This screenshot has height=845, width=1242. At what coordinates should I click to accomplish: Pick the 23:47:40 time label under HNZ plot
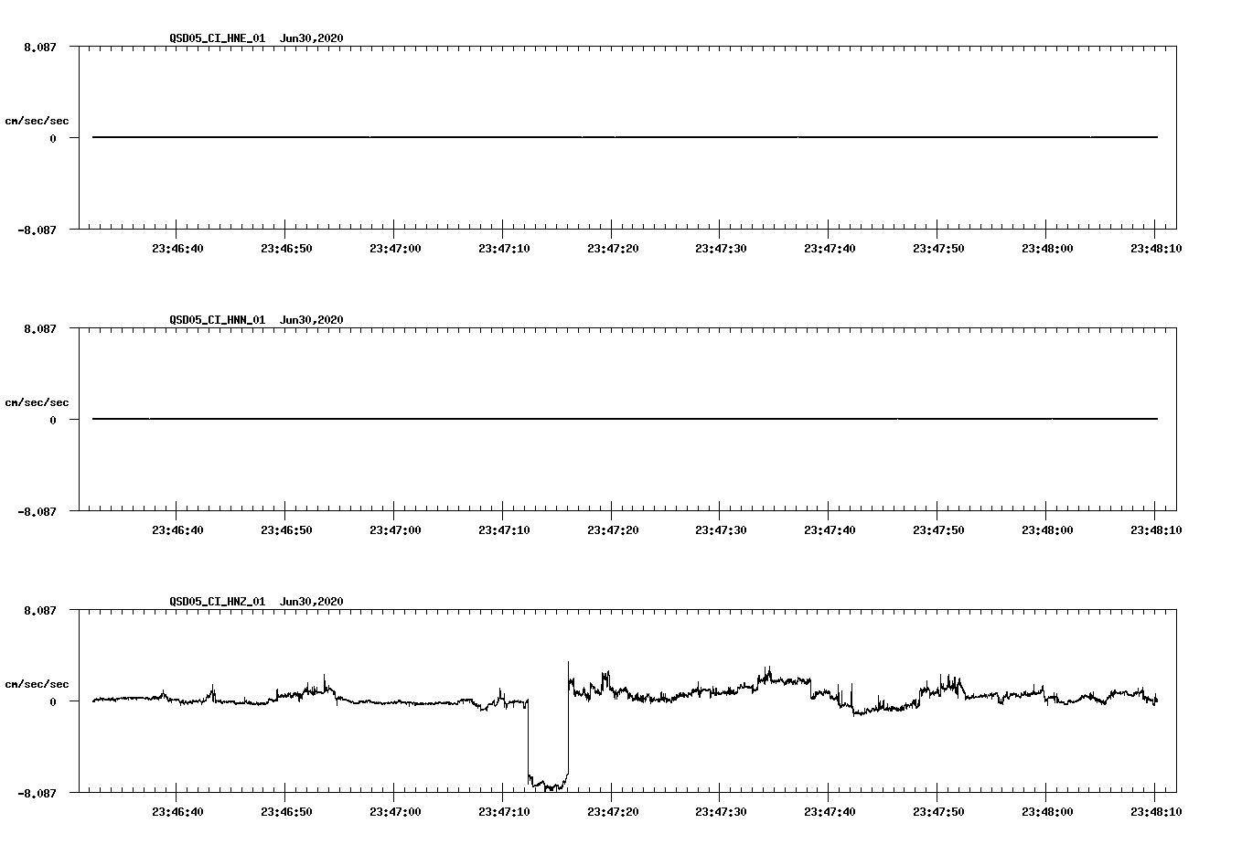830,811
